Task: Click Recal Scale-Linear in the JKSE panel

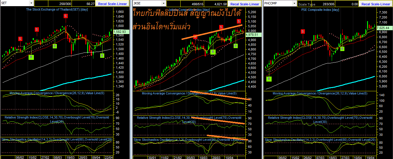Action: coord(245,4)
